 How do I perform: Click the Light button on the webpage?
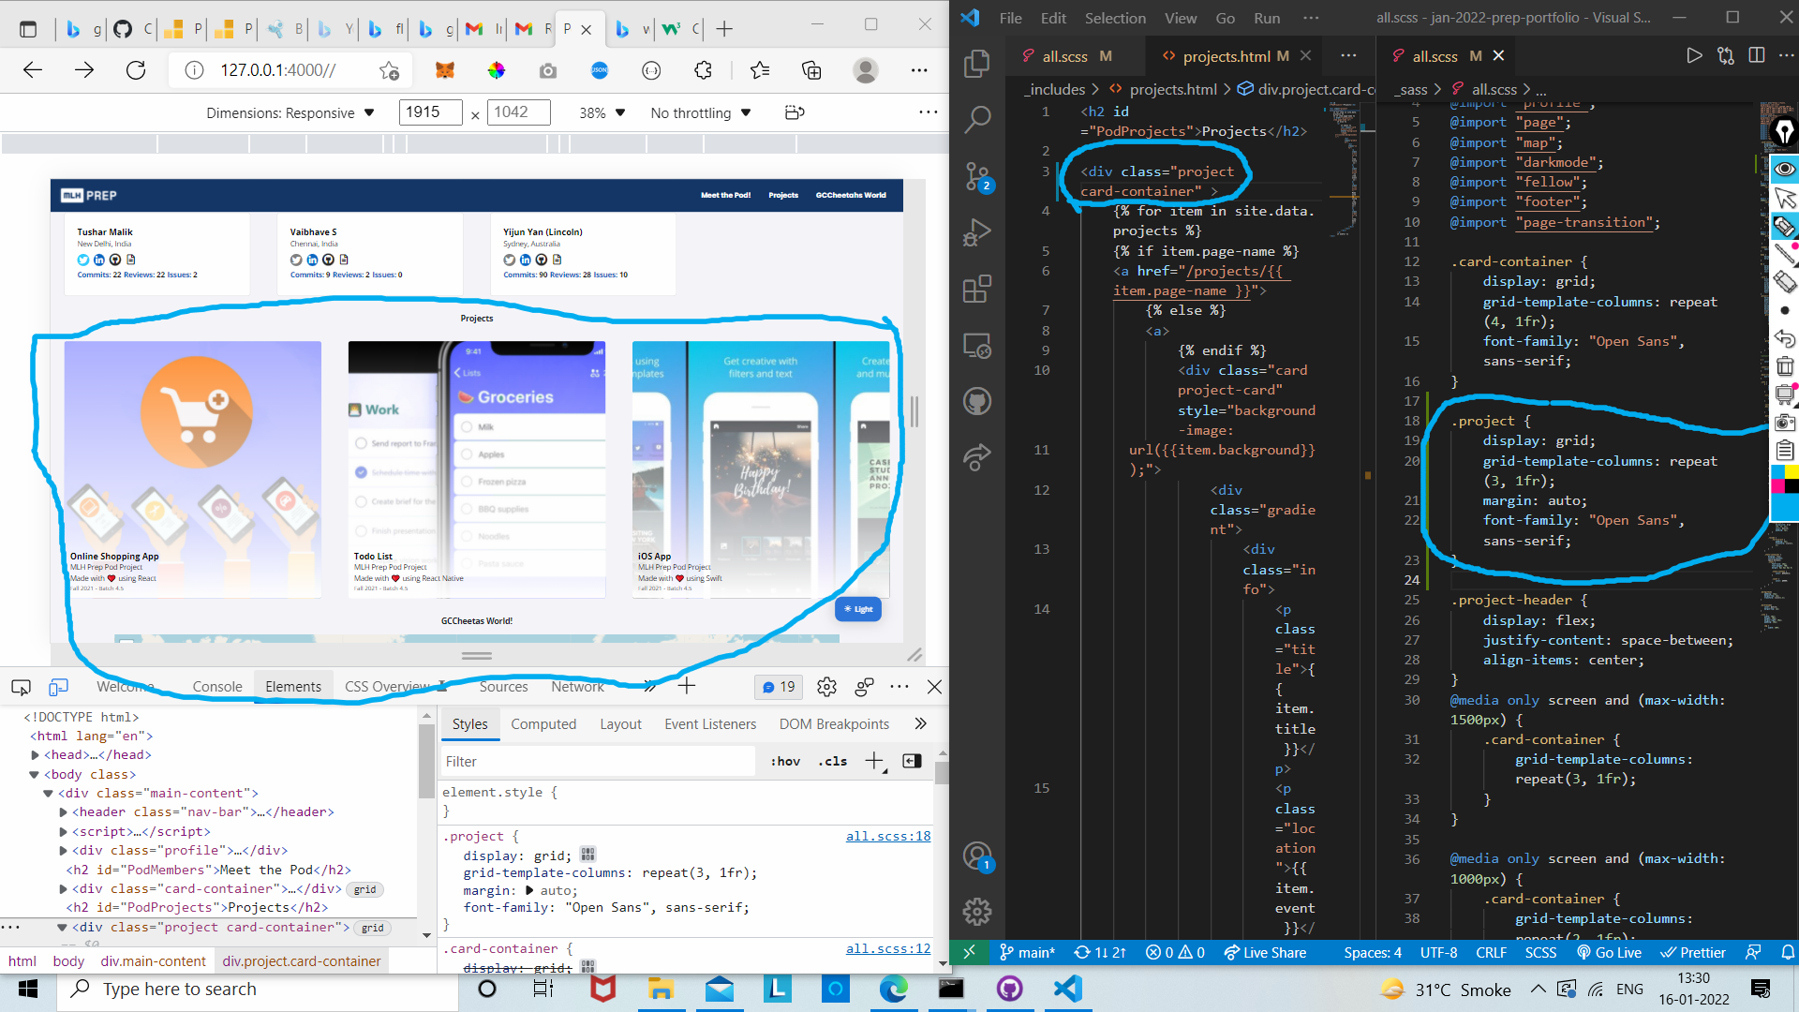857,609
